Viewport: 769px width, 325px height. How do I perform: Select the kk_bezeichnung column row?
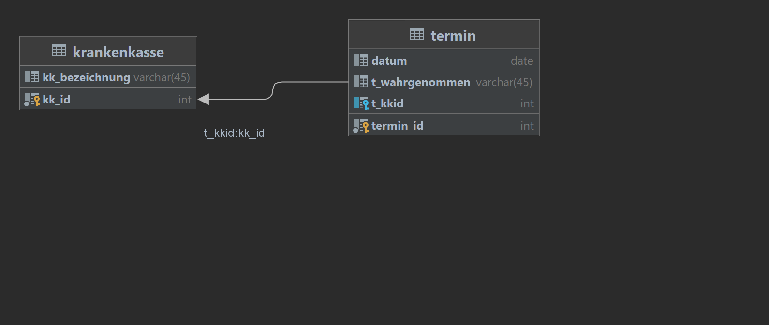(x=108, y=77)
